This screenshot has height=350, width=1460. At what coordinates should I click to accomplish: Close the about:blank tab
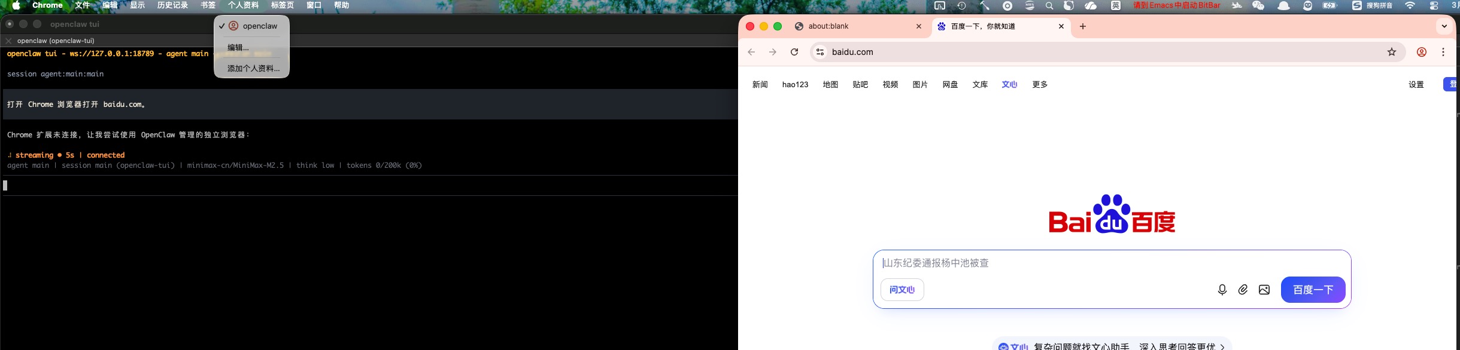(919, 26)
